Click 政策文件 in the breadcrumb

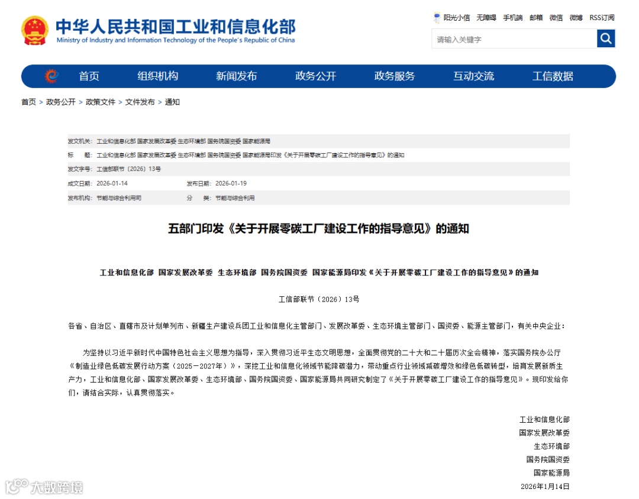pyautogui.click(x=100, y=102)
